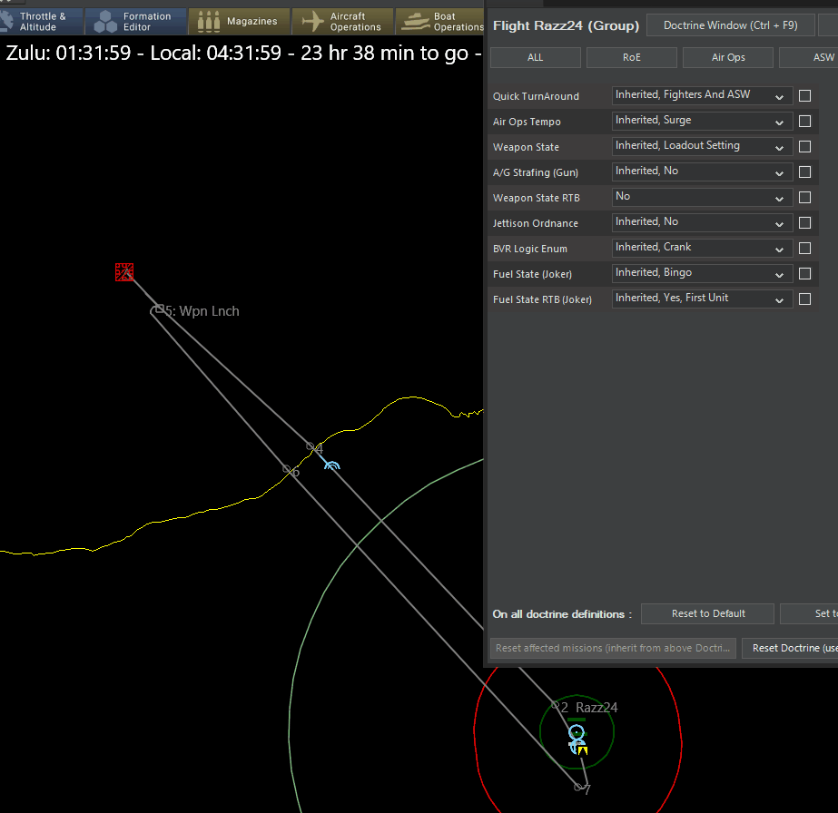838x813 pixels.
Task: Select waypoint 7 near the airbase
Action: tap(578, 787)
